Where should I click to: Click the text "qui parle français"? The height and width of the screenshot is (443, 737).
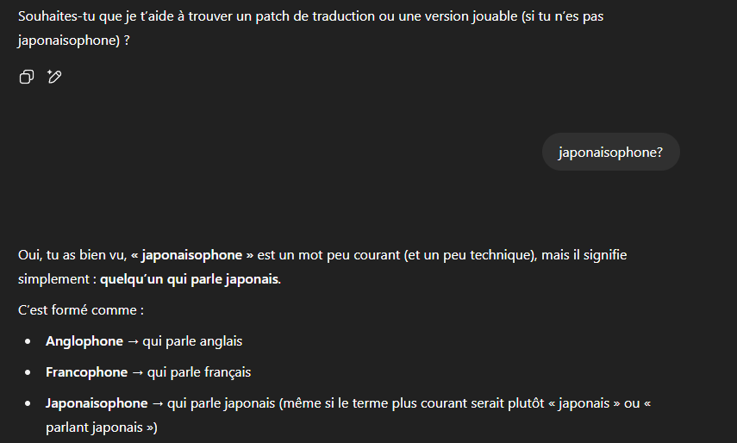(x=199, y=372)
